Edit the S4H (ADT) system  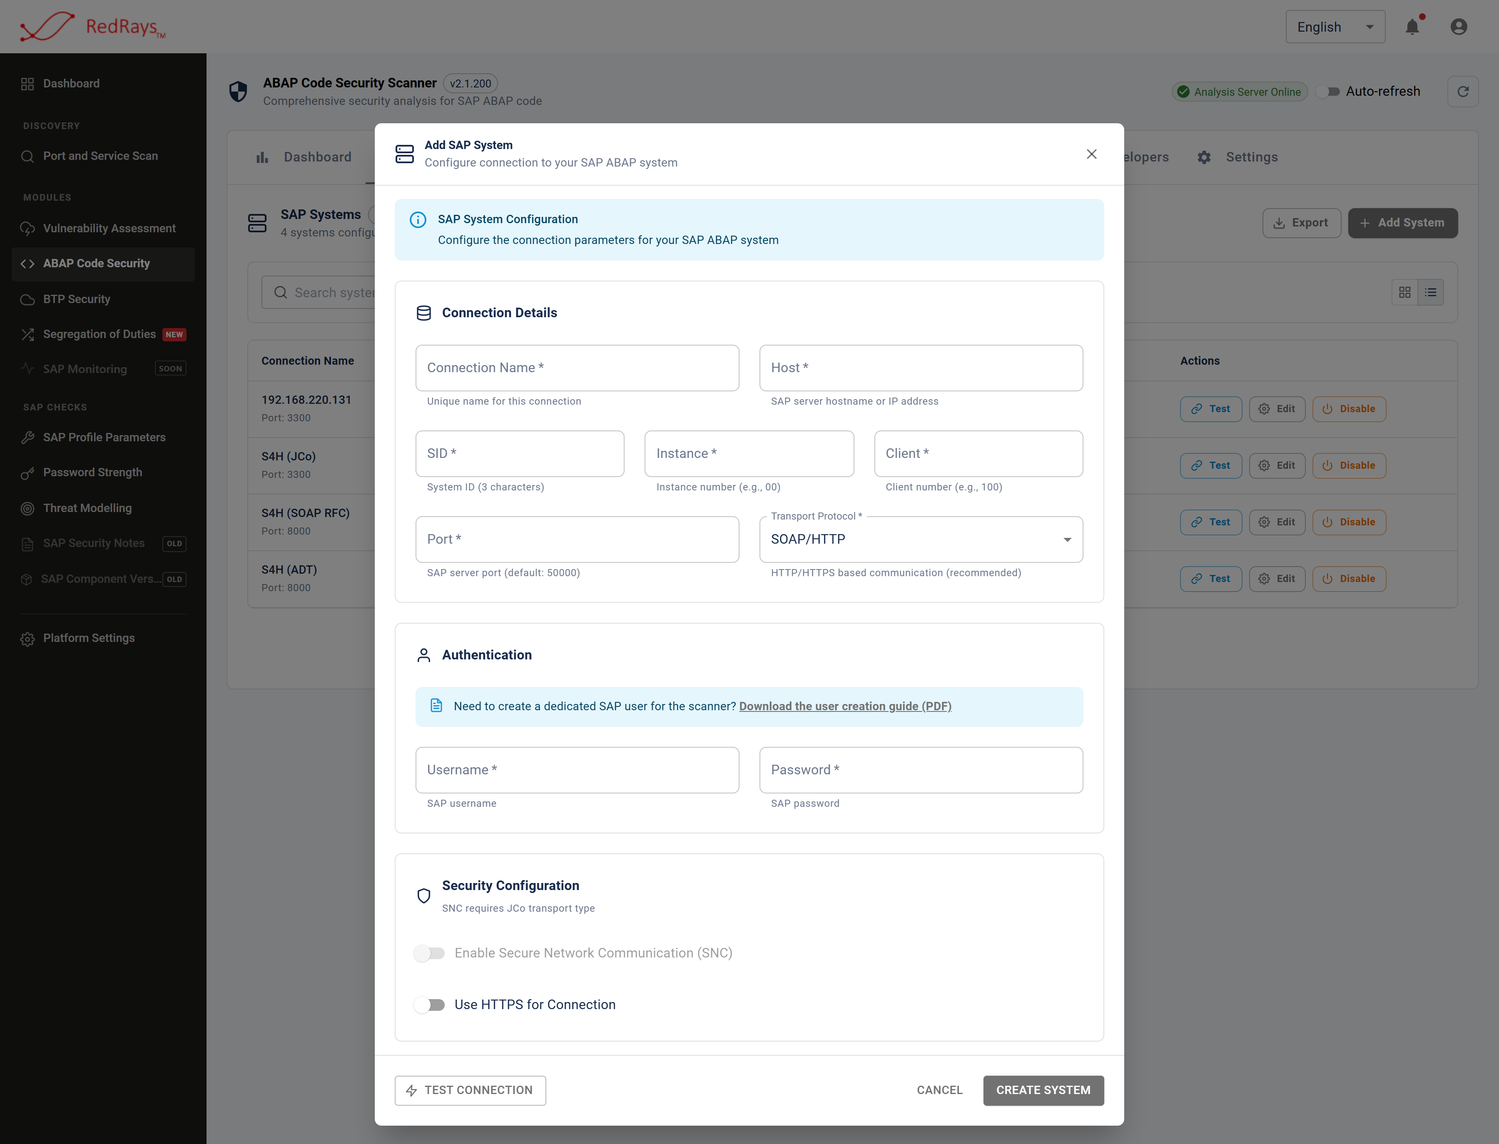pos(1277,578)
